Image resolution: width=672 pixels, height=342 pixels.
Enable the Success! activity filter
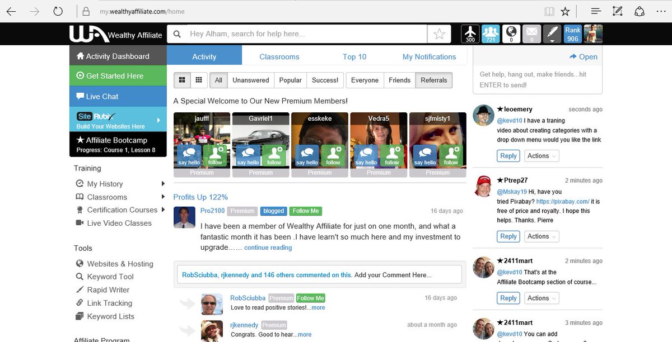pyautogui.click(x=325, y=80)
